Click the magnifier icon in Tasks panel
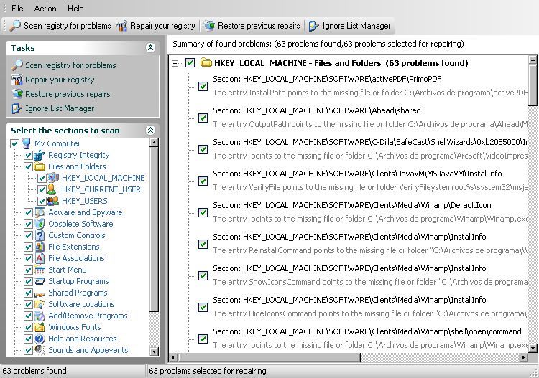Viewport: 539px width, 378px height. (17, 65)
